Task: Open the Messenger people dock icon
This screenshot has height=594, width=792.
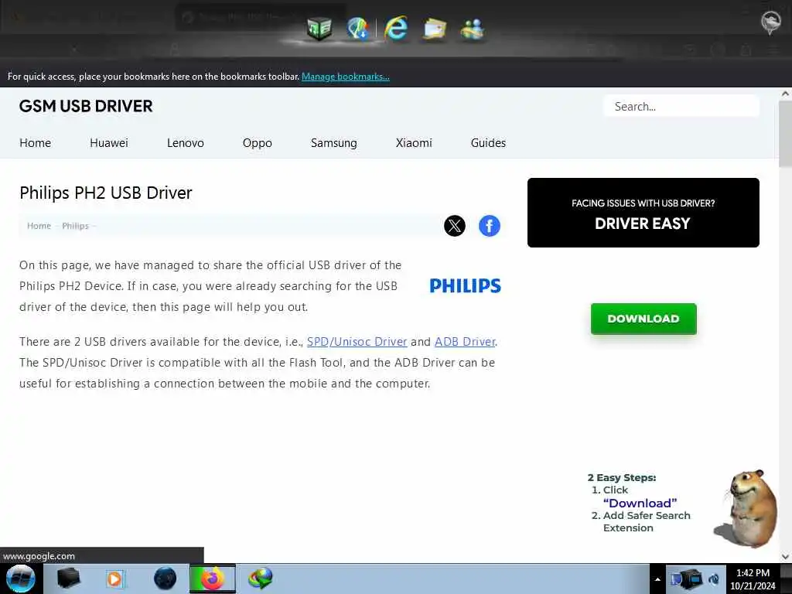Action: click(x=473, y=29)
